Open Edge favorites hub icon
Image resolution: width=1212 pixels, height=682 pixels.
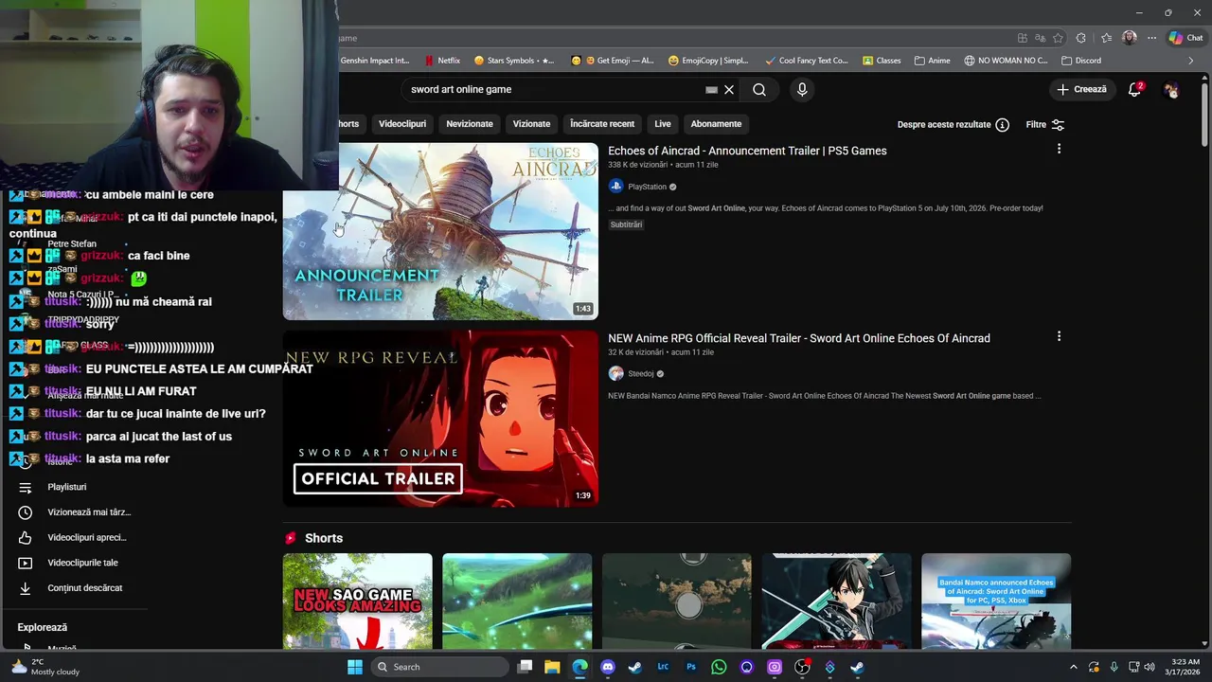(x=1106, y=38)
